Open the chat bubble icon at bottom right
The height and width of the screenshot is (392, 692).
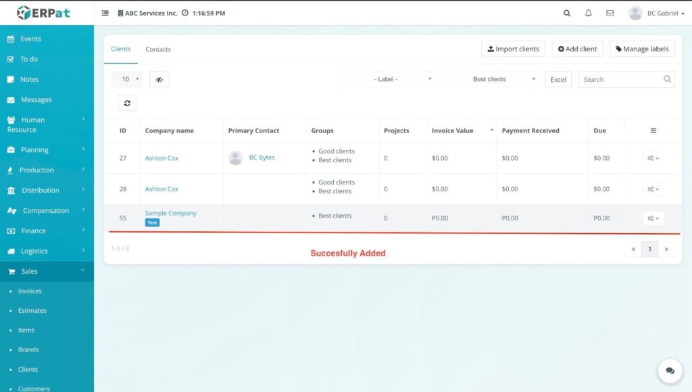click(670, 370)
